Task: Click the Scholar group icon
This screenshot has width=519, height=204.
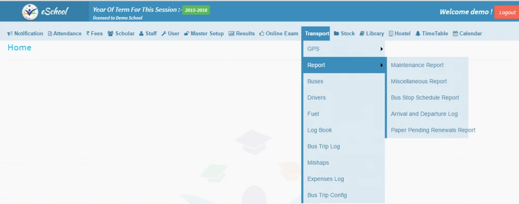Action: tap(110, 34)
